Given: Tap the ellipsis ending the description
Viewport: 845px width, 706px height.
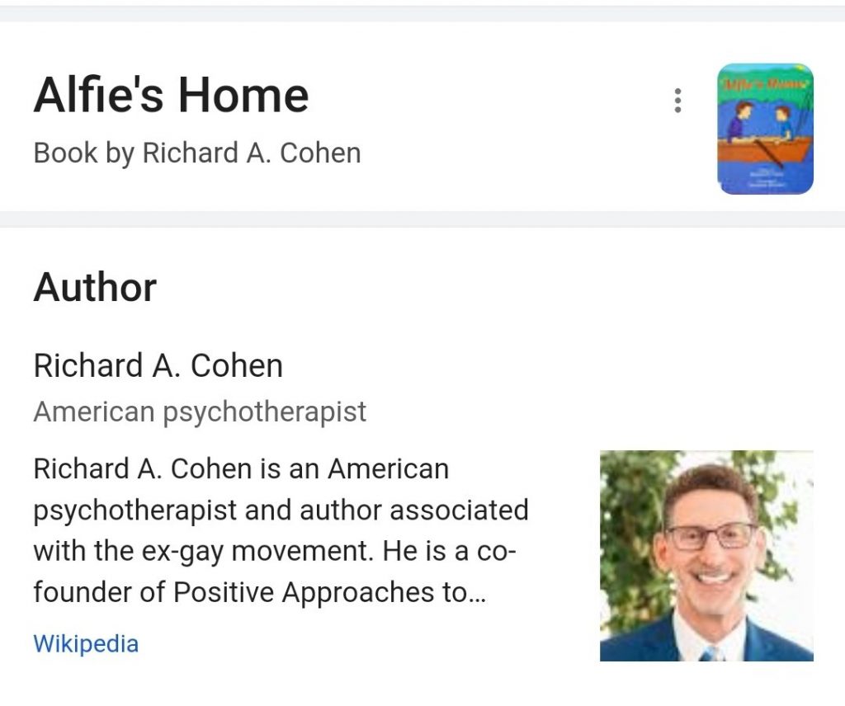Looking at the screenshot, I should [476, 595].
